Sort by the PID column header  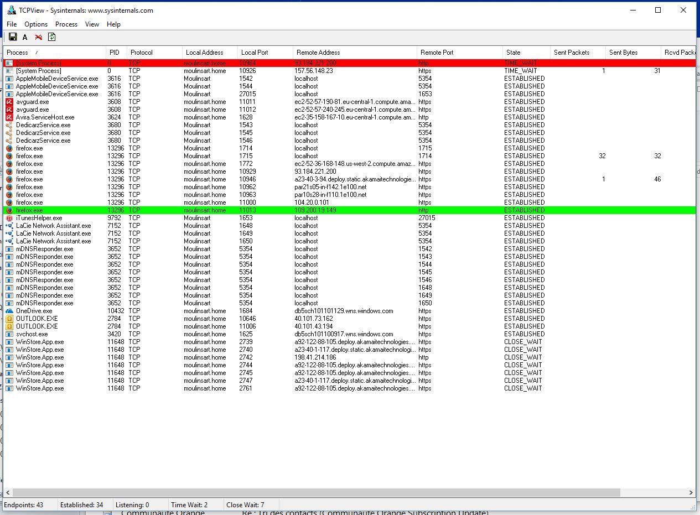(x=116, y=53)
